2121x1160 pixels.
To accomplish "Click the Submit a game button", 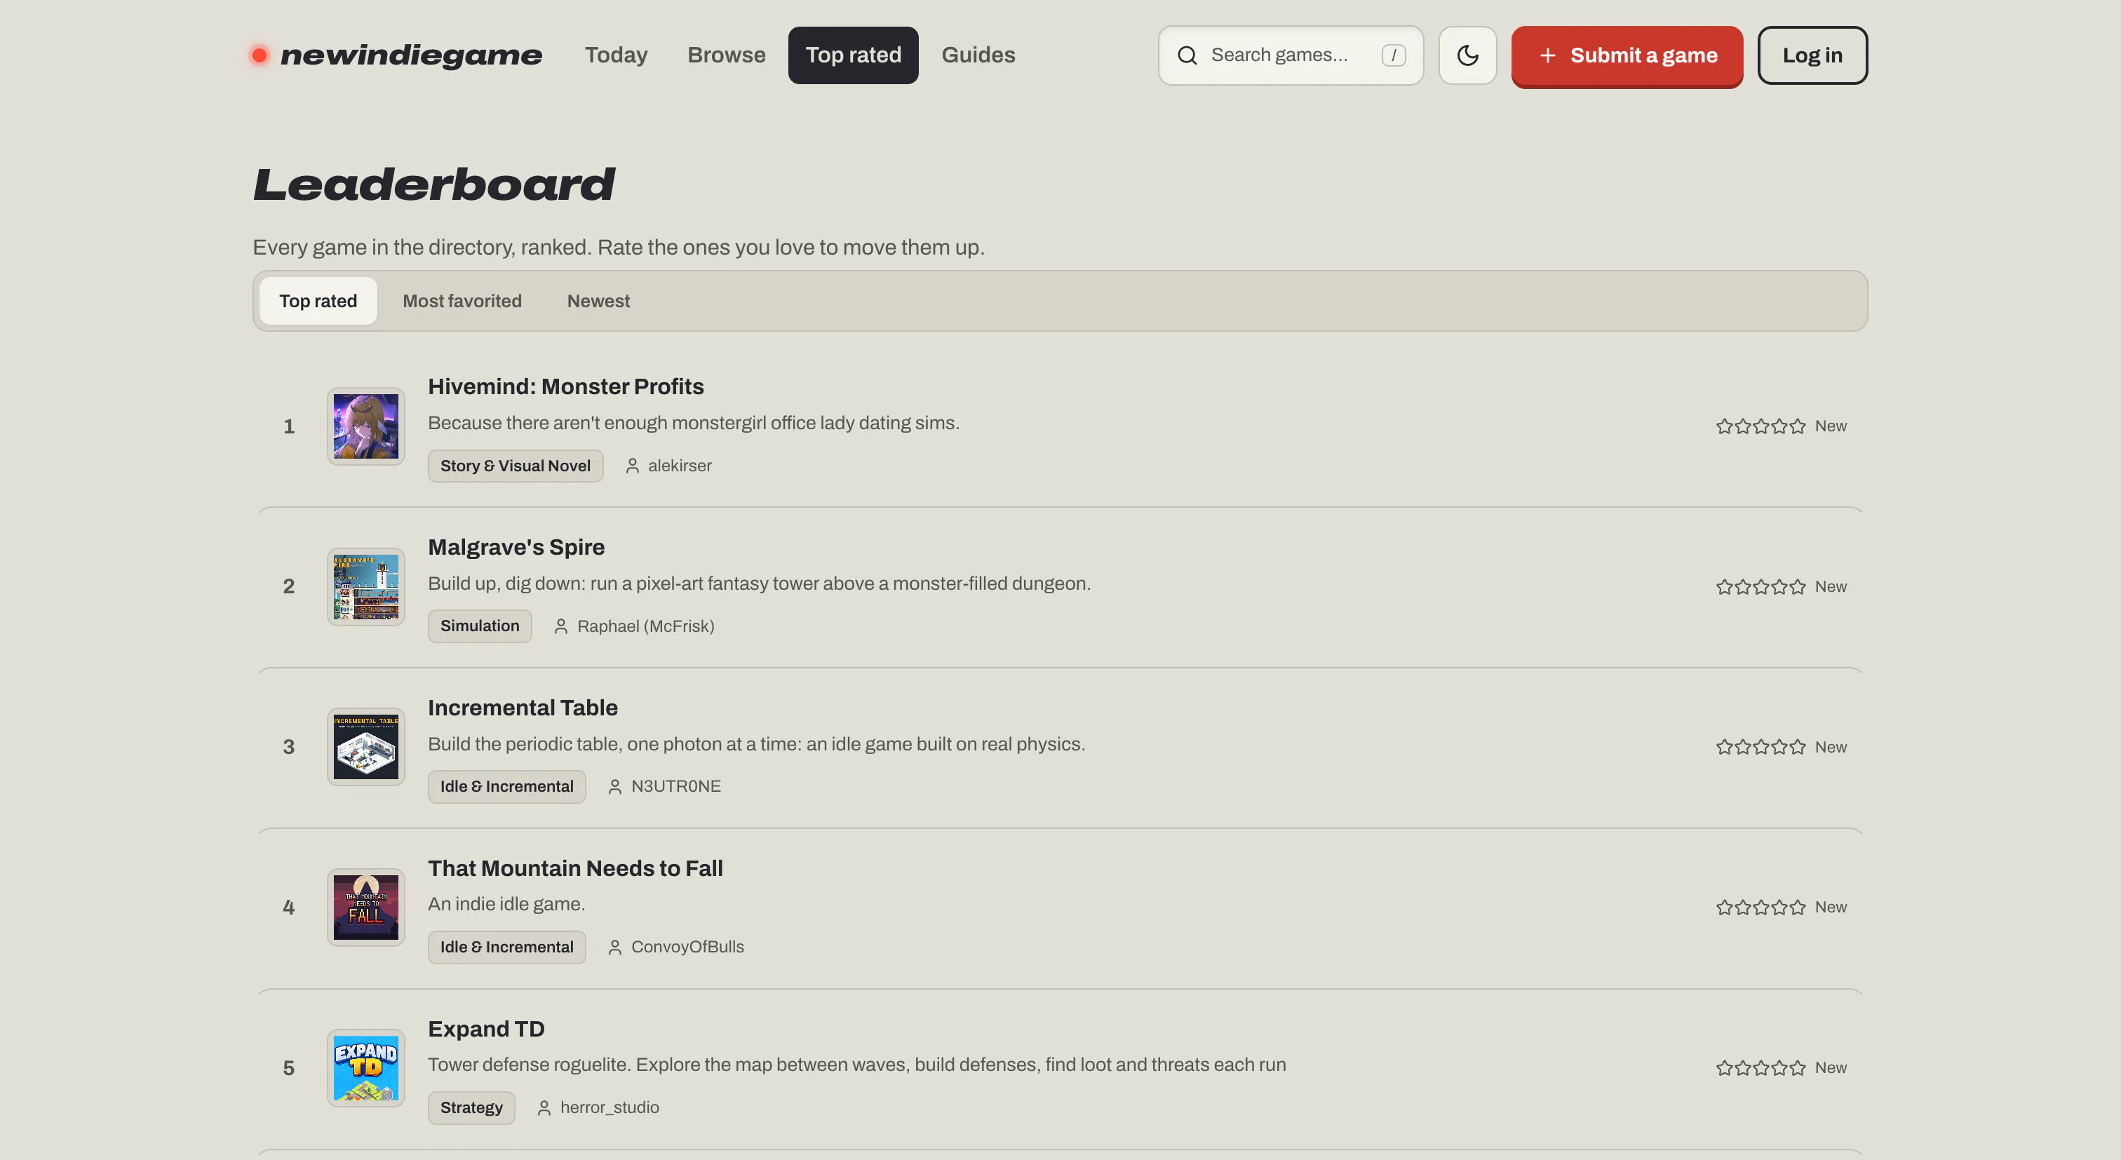I will point(1627,55).
